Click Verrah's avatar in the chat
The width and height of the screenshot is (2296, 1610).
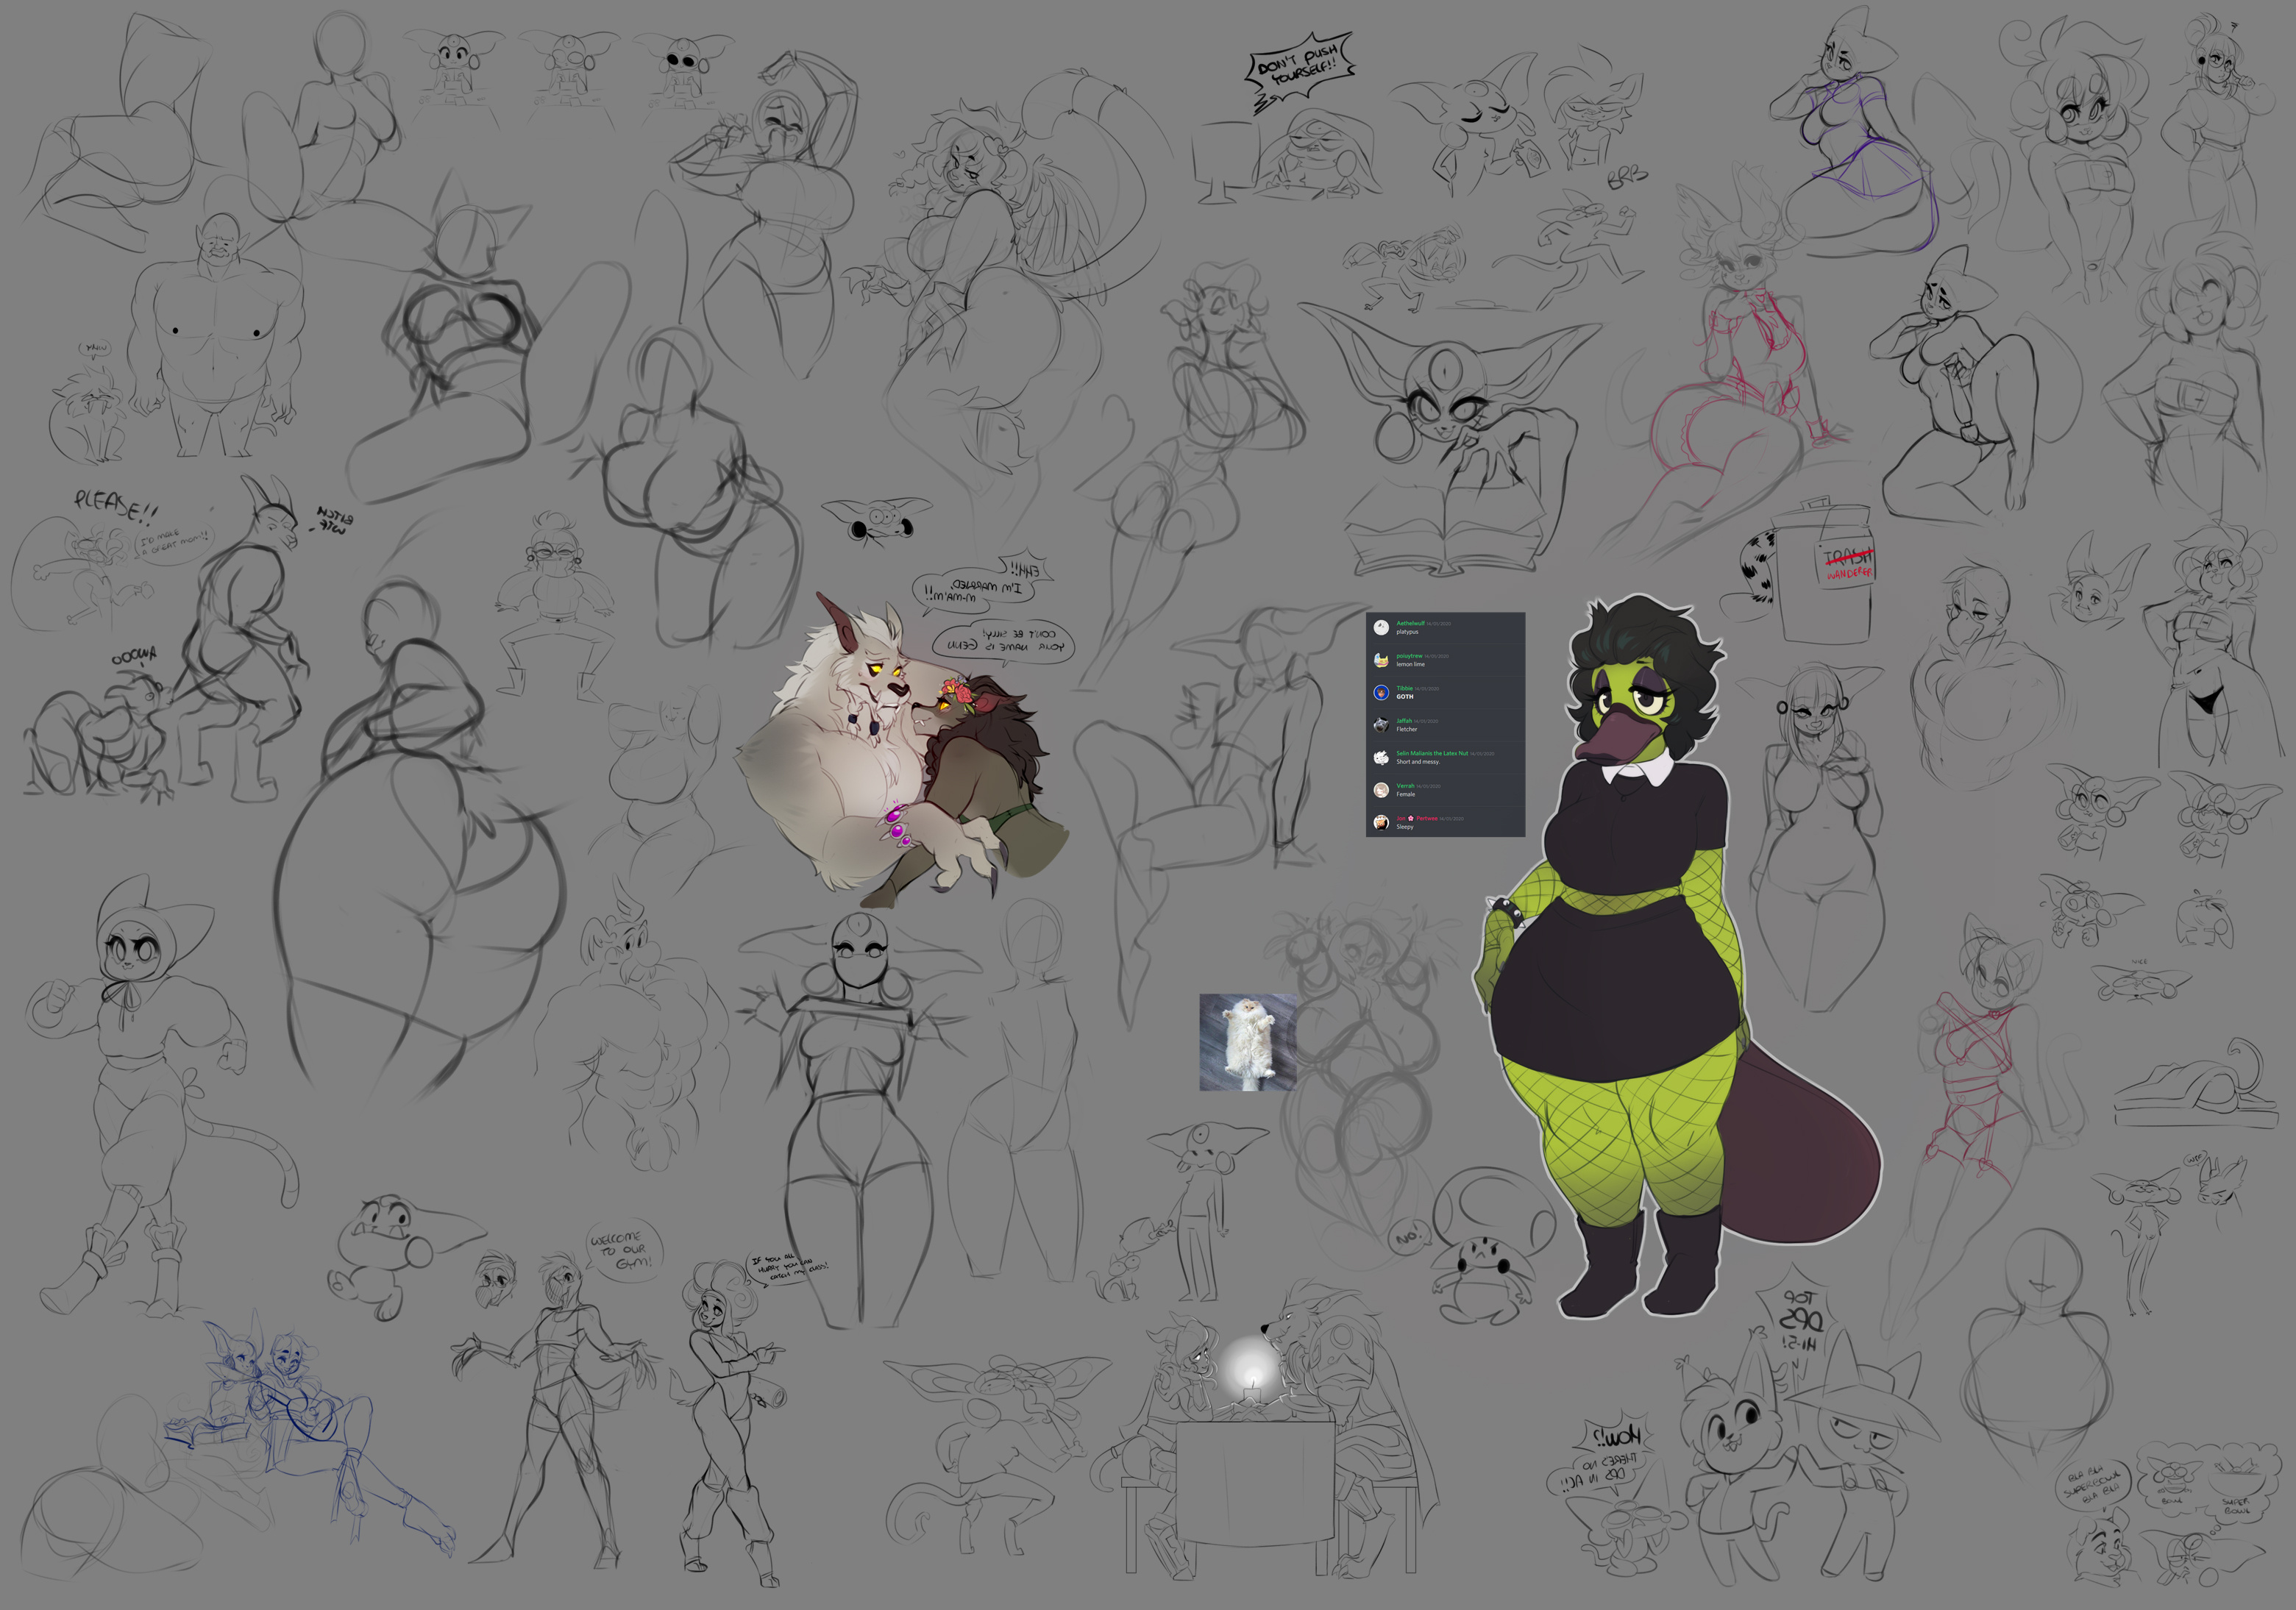click(1382, 790)
